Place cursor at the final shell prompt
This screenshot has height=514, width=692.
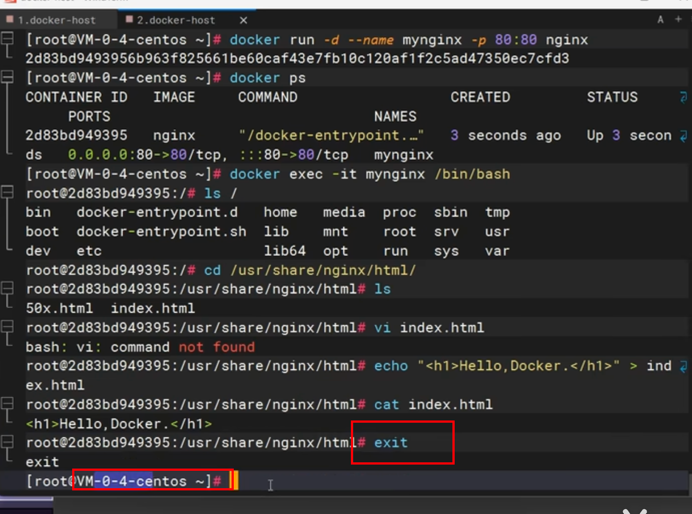click(234, 481)
